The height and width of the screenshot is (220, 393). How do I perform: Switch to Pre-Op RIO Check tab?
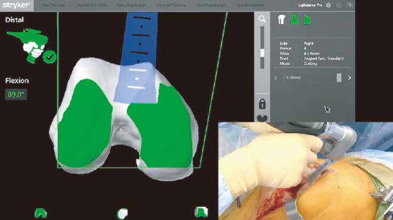coord(92,5)
